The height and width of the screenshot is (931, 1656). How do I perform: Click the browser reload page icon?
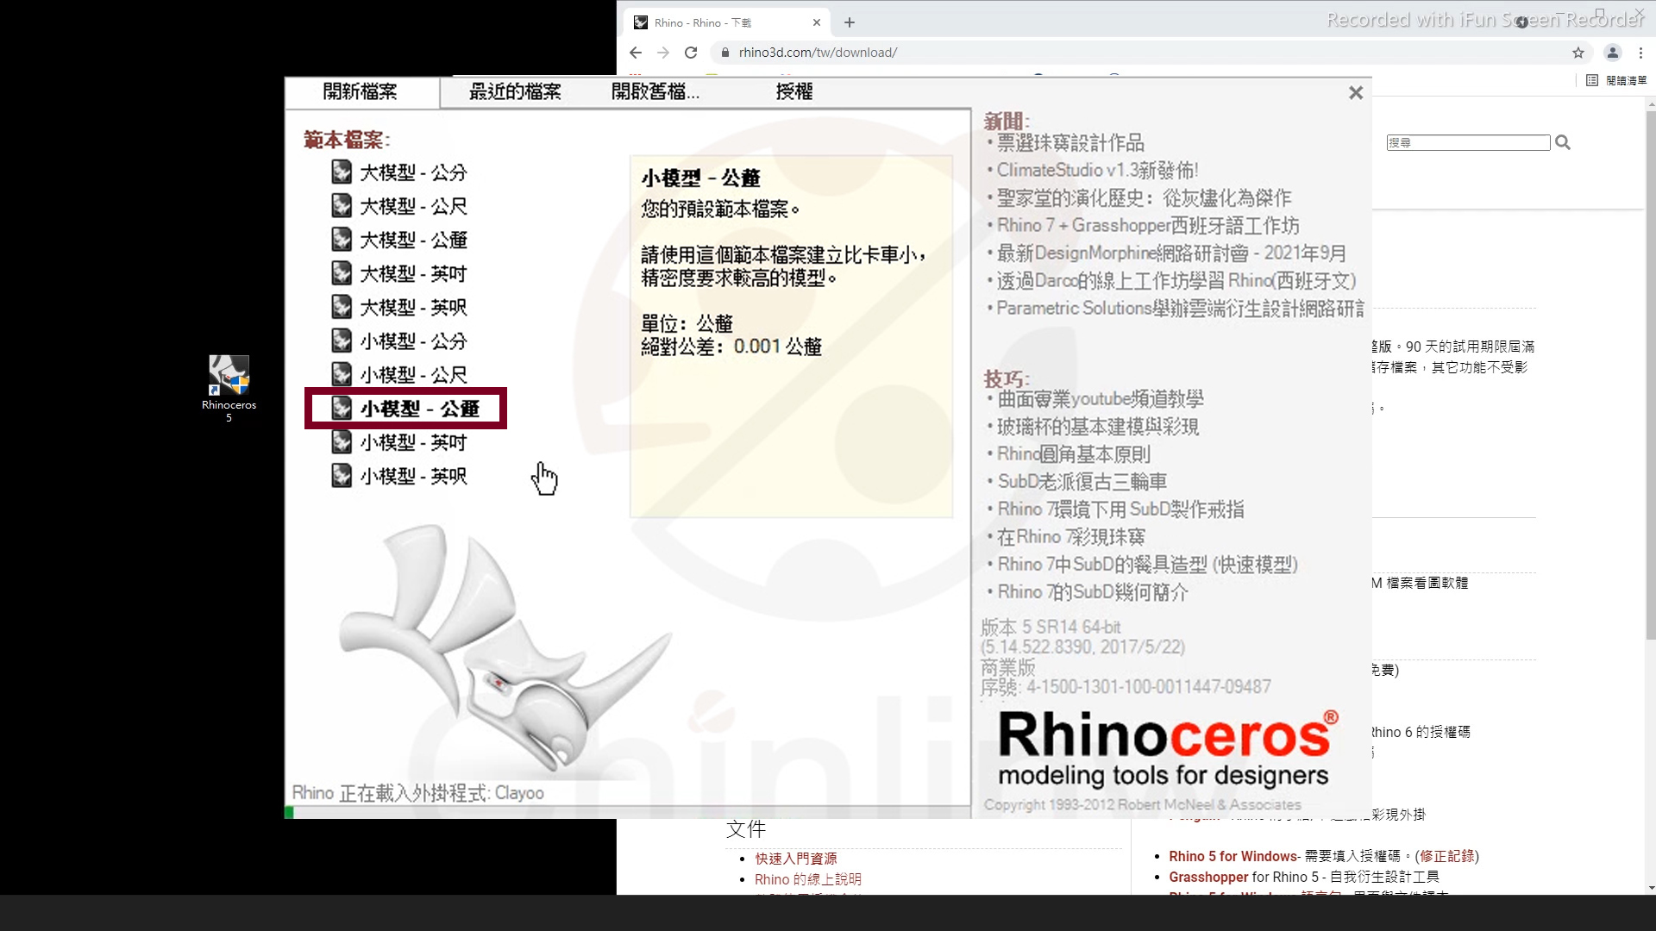point(691,53)
